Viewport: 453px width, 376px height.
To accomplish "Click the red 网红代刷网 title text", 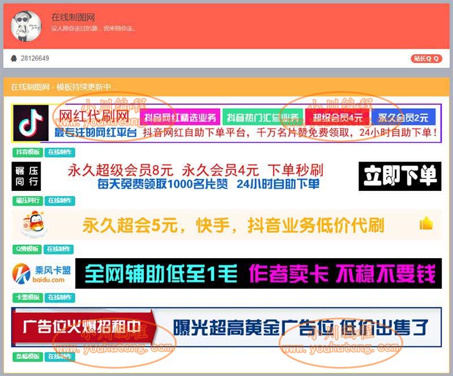I will [94, 116].
